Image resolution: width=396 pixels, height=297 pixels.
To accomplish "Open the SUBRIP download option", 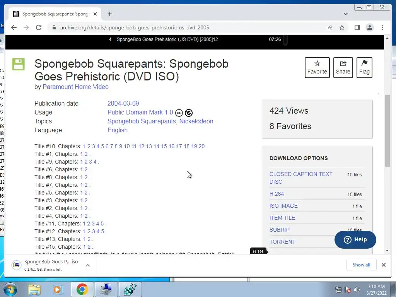I will click(x=279, y=230).
